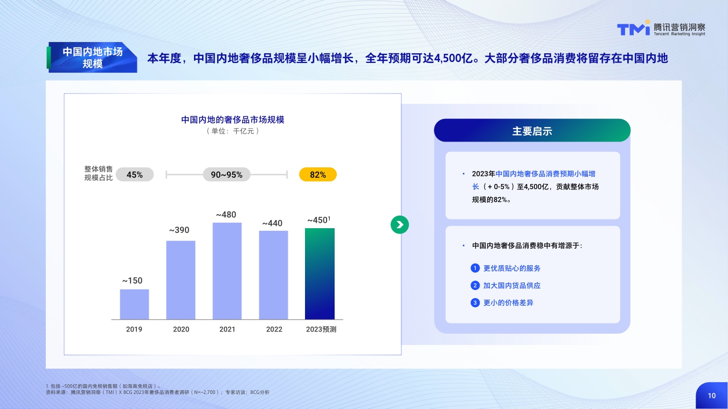Viewport: 728px width, 409px height.
Task: Click the numbered icon ① beside 更优质贴心的服务
Action: pyautogui.click(x=475, y=268)
